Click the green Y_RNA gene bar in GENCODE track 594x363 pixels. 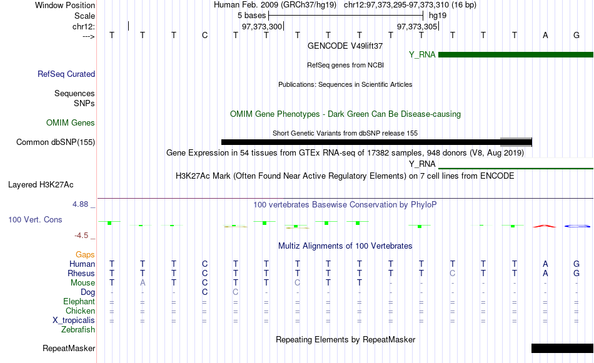(x=516, y=55)
